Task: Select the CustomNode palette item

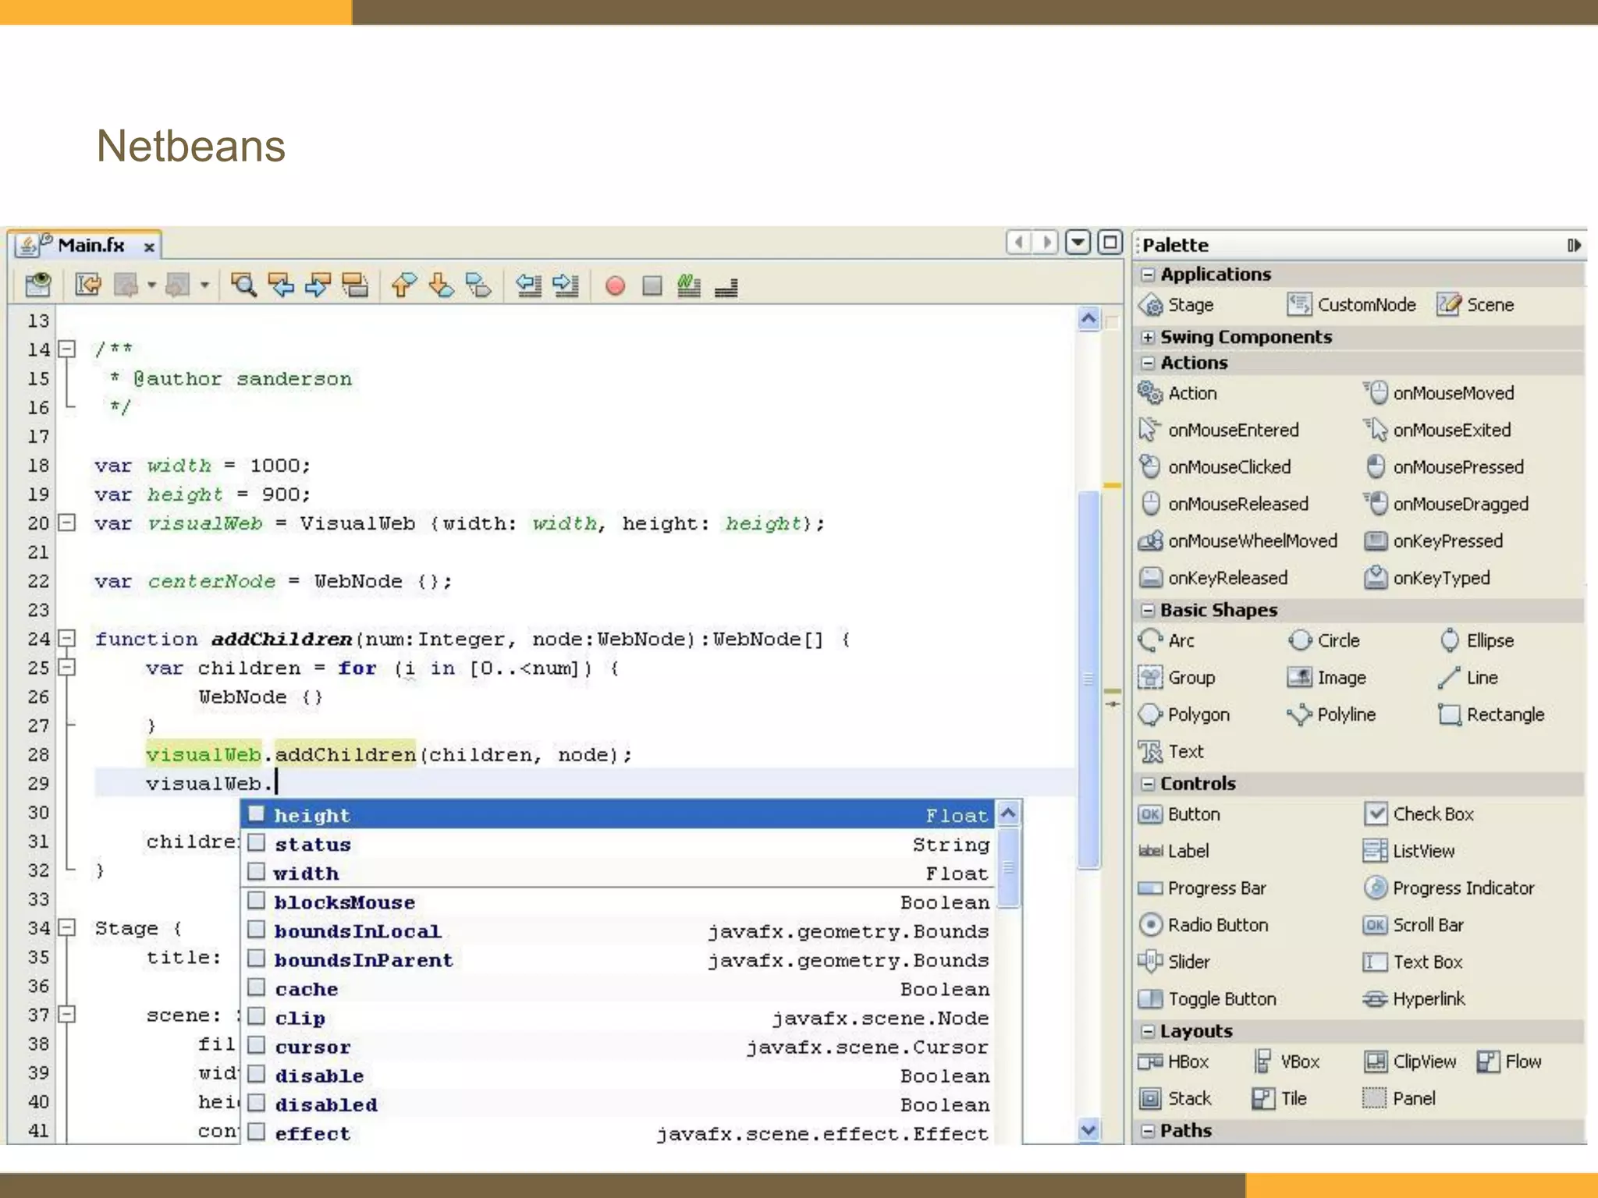Action: pos(1351,305)
